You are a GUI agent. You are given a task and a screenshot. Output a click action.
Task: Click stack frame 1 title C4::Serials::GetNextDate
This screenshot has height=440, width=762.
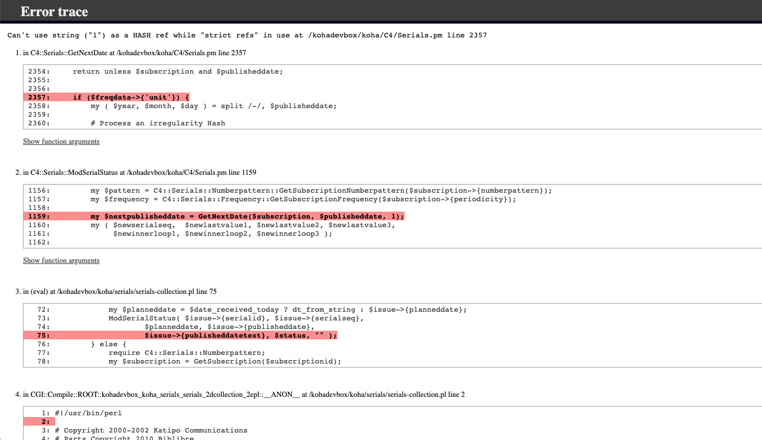click(x=134, y=53)
